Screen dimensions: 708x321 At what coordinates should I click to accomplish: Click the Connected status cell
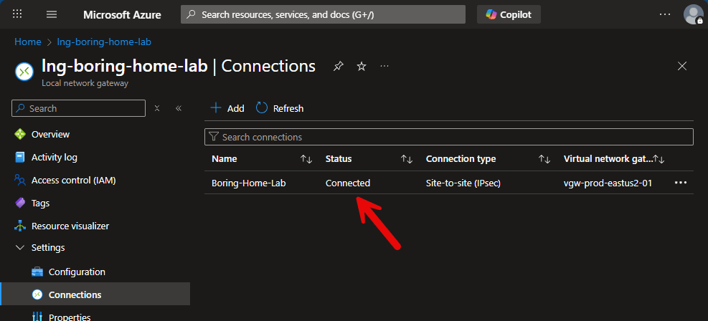(348, 183)
